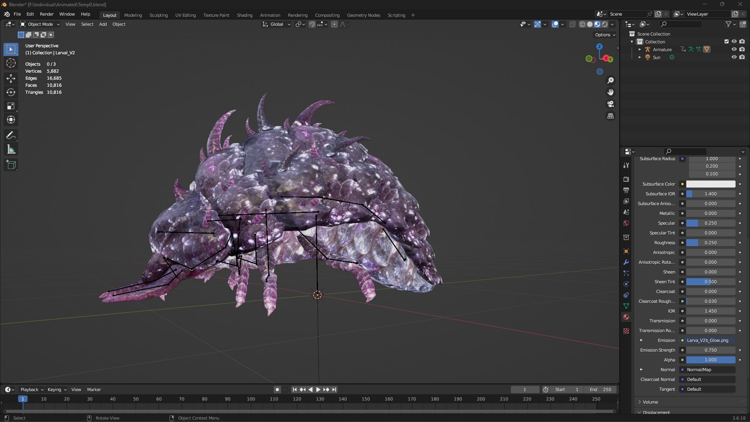Hide the Armature in viewport
This screenshot has height=422, width=750.
(734, 49)
